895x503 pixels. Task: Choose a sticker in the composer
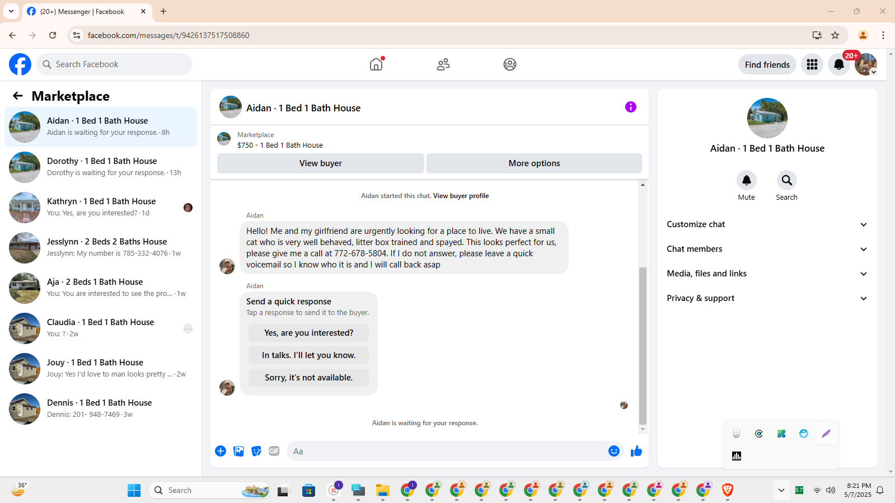click(x=256, y=451)
